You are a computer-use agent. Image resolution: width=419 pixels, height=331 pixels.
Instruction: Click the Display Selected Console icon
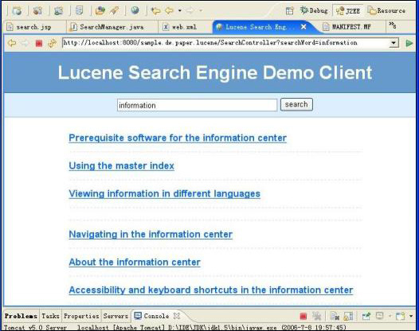click(380, 316)
